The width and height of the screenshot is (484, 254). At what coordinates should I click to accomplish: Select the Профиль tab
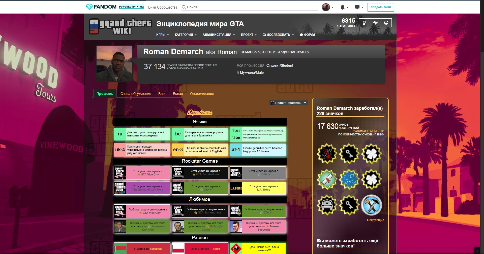coord(105,94)
